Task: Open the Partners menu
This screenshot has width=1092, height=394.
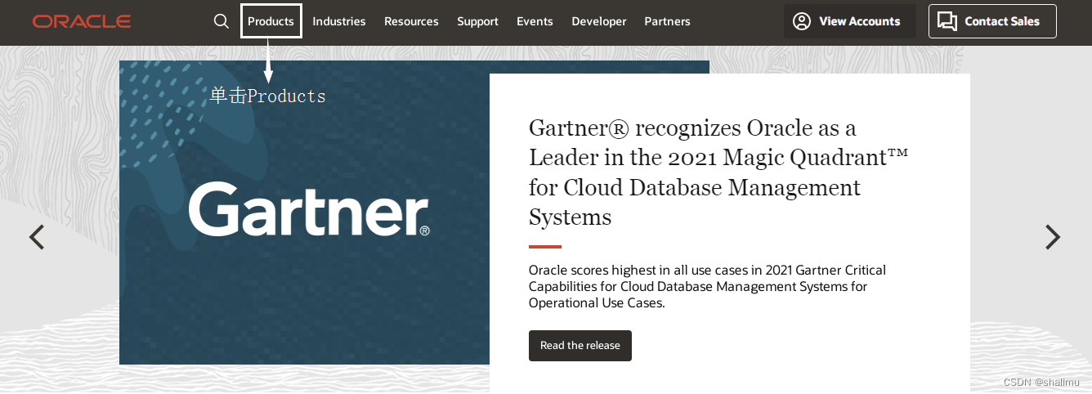Action: pyautogui.click(x=667, y=21)
